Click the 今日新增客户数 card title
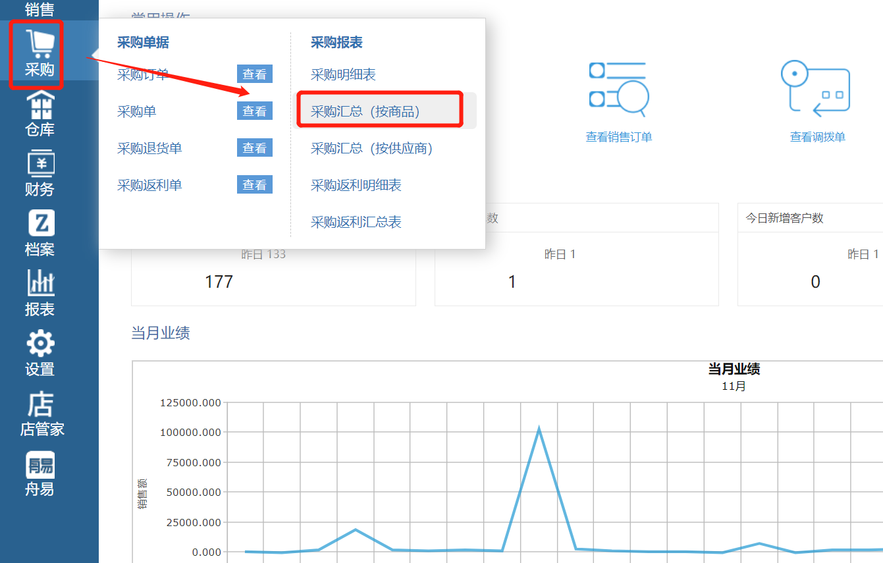The image size is (883, 563). pyautogui.click(x=784, y=218)
